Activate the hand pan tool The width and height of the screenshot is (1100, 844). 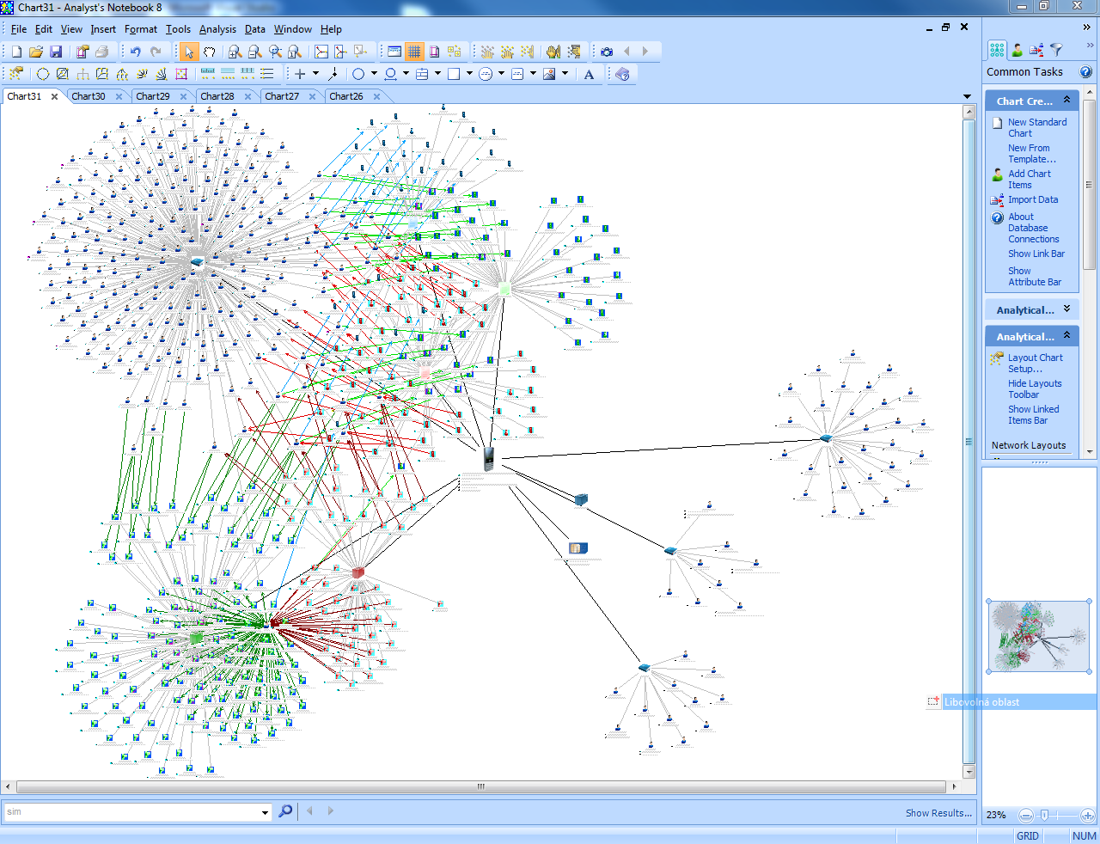coord(209,52)
